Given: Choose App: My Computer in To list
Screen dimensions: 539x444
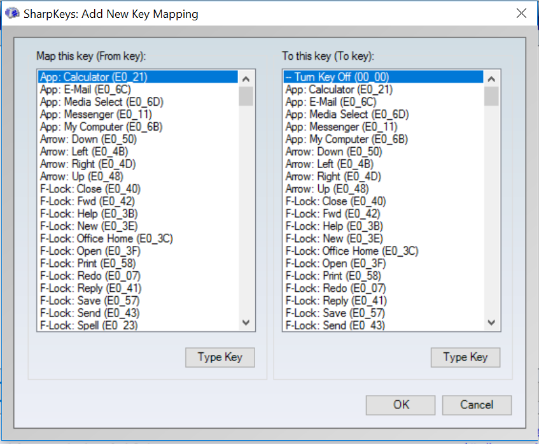Looking at the screenshot, I should click(x=383, y=139).
